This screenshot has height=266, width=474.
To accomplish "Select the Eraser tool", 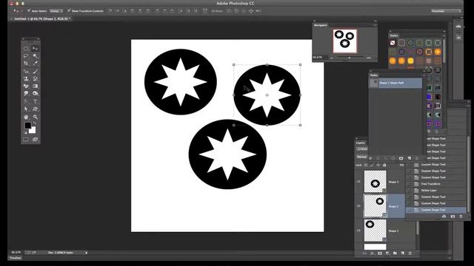I will [x=26, y=86].
